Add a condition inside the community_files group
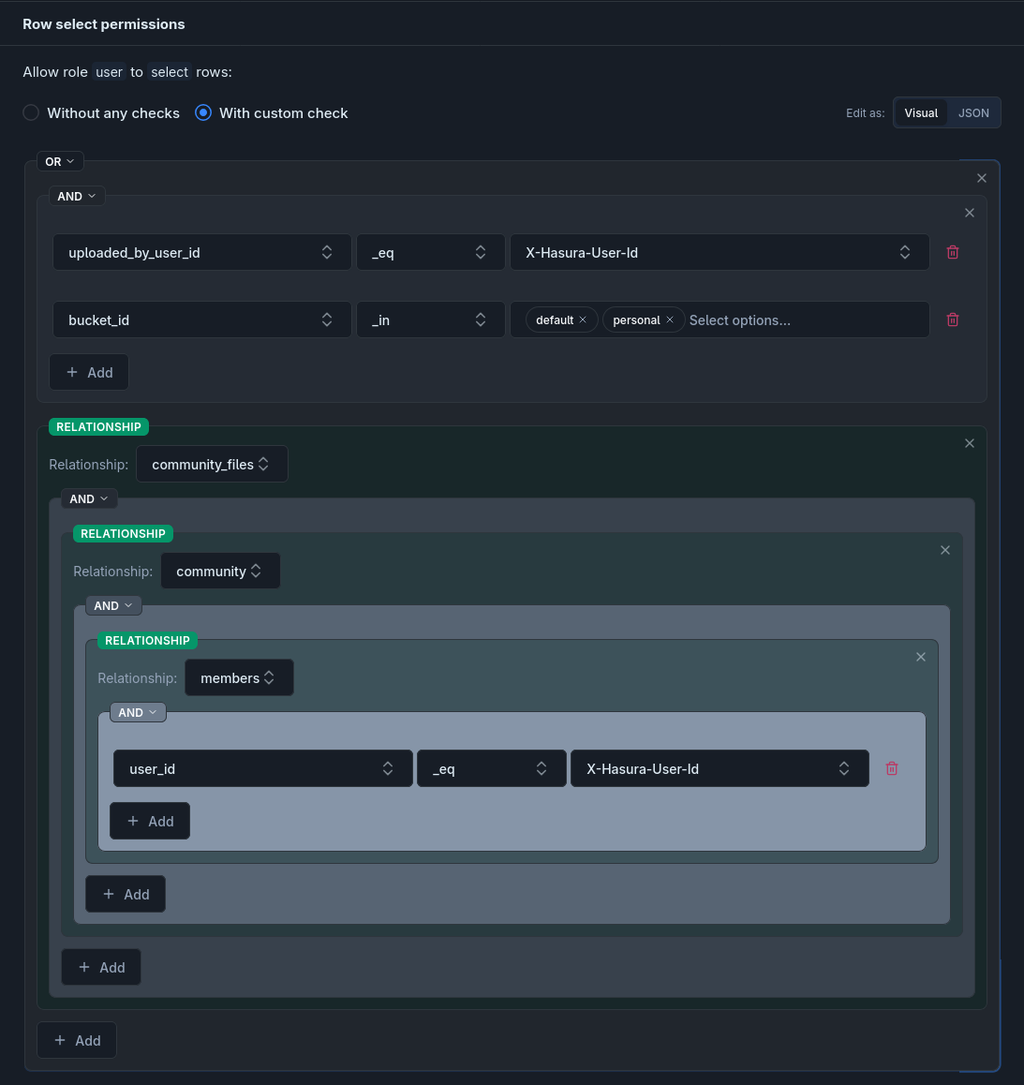The height and width of the screenshot is (1085, 1024). [x=101, y=967]
